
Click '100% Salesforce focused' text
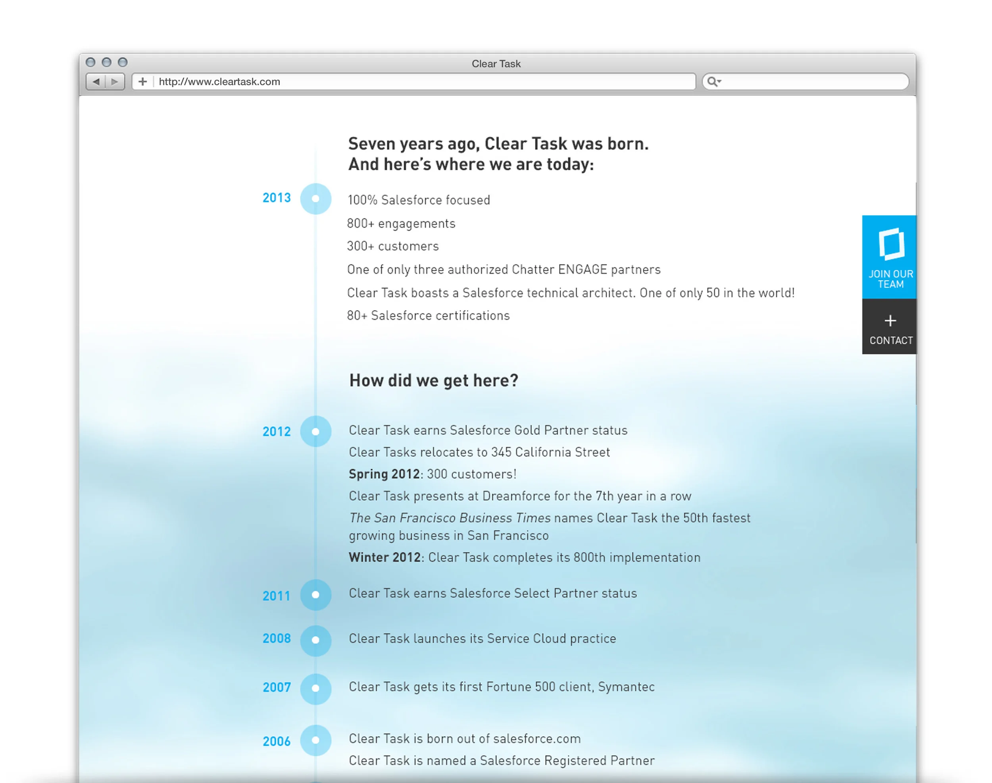click(x=419, y=200)
